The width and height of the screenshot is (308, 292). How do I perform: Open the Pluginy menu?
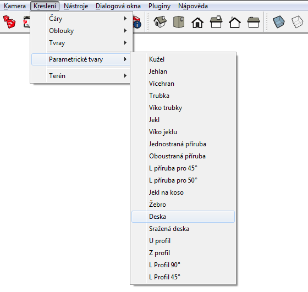[159, 6]
